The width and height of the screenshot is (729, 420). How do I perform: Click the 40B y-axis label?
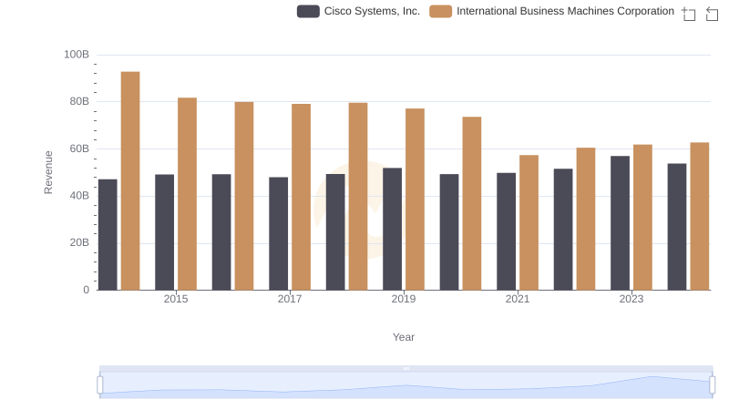point(79,196)
